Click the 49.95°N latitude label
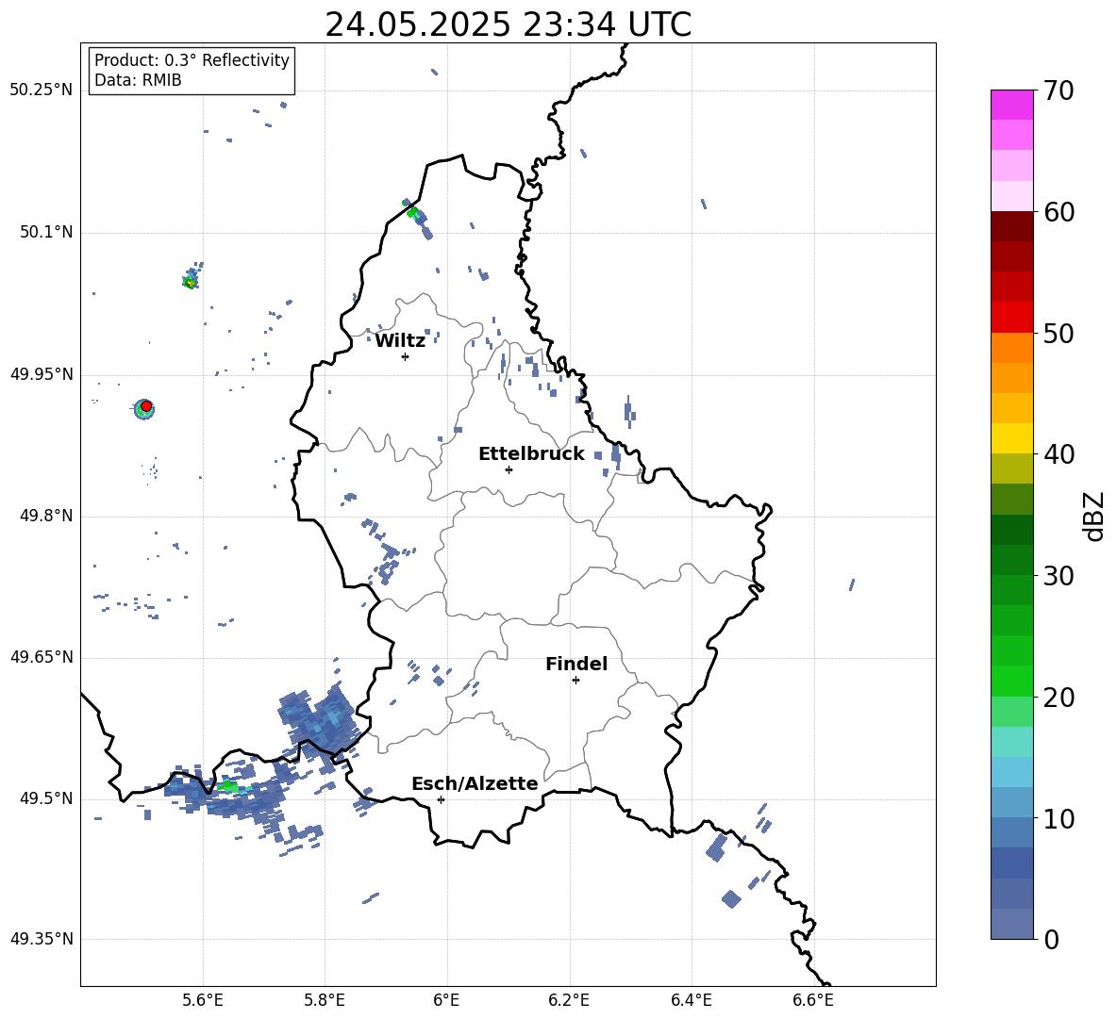This screenshot has height=1019, width=1117. 42,373
